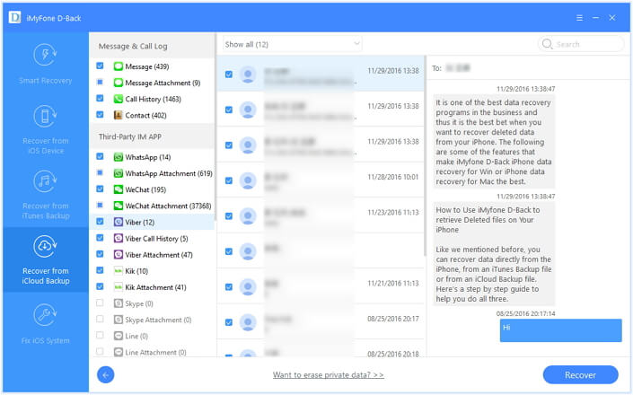The image size is (633, 395).
Task: Open Fix iOS System mode
Action: tap(45, 324)
